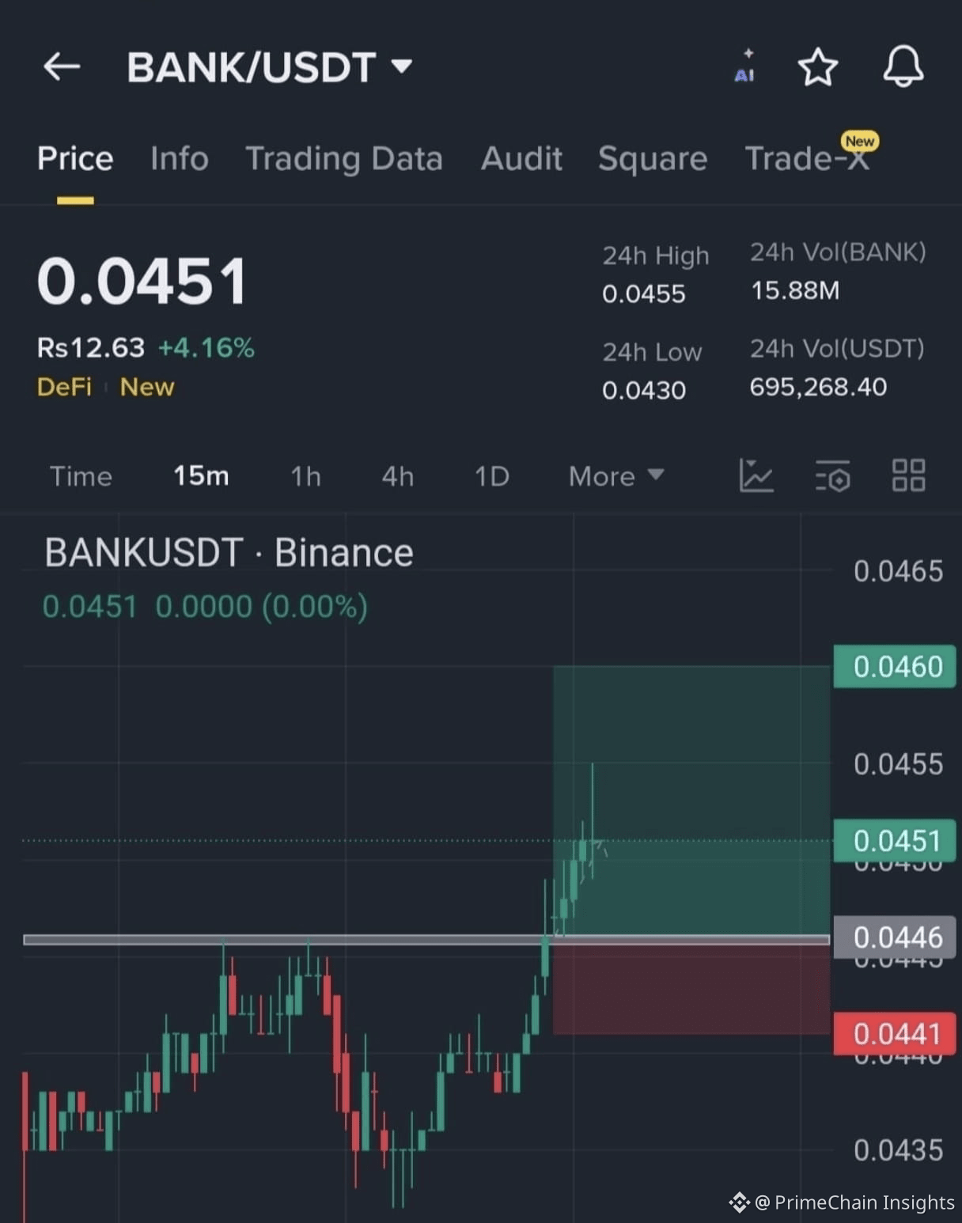
Task: Open the AI assistant icon
Action: [744, 66]
